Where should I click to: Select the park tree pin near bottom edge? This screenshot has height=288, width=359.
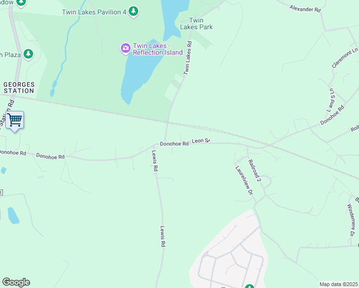tap(249, 286)
